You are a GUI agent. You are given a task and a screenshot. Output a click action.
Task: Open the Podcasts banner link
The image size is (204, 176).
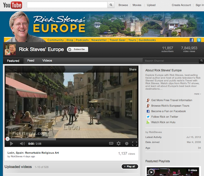(82, 40)
